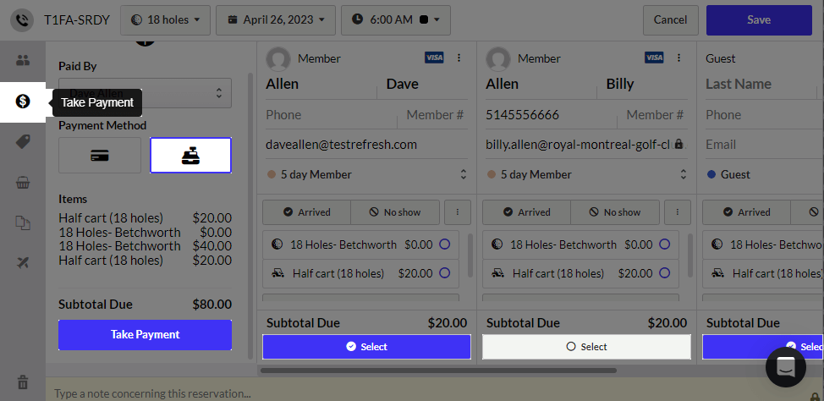Choose cash register payment method
Image resolution: width=824 pixels, height=401 pixels.
pos(190,156)
